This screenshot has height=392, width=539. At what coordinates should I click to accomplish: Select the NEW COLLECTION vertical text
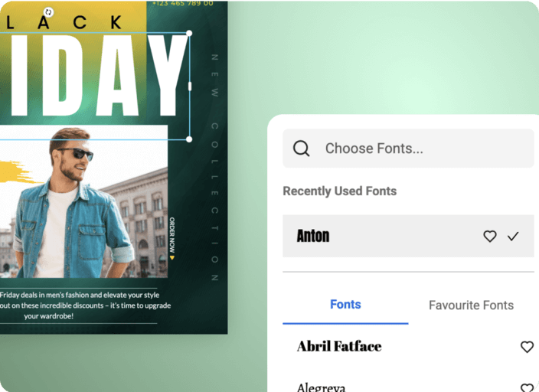pos(214,168)
